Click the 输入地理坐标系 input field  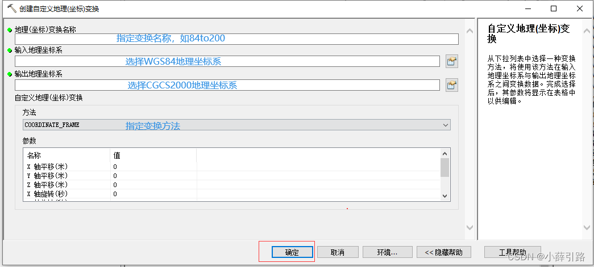coord(227,62)
